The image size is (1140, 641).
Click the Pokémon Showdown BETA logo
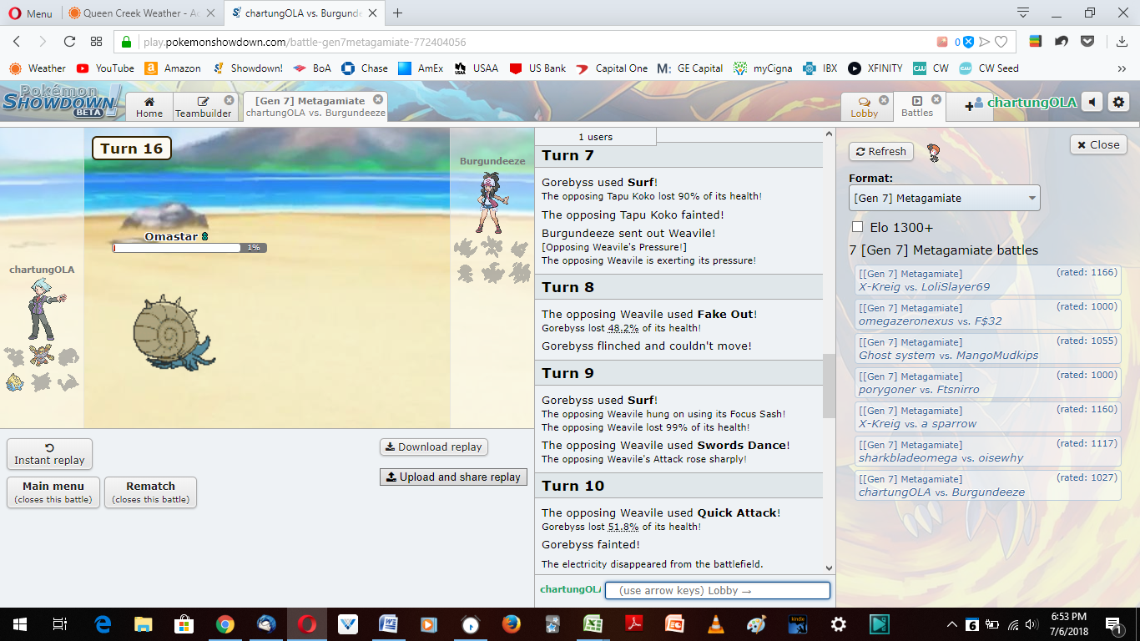point(61,101)
